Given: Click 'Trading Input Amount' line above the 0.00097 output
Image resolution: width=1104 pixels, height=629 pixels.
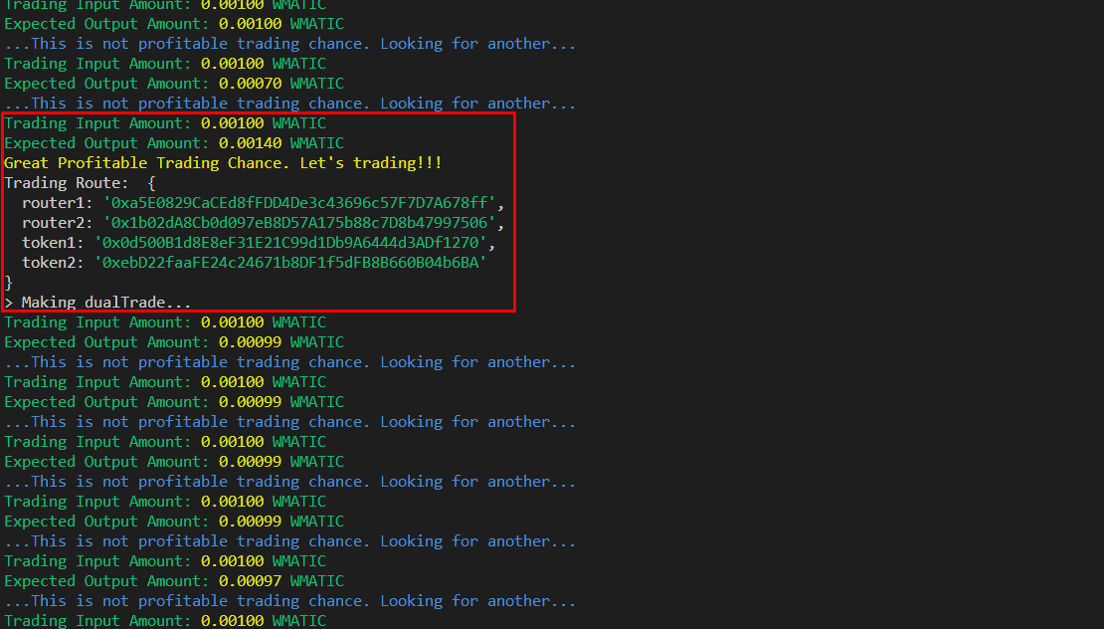Looking at the screenshot, I should [x=165, y=561].
